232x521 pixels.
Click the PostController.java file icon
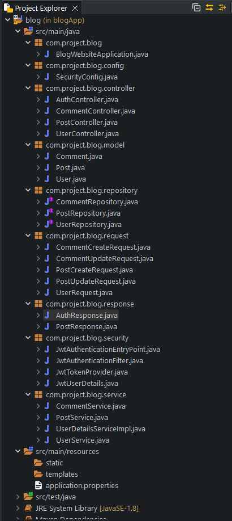[47, 122]
